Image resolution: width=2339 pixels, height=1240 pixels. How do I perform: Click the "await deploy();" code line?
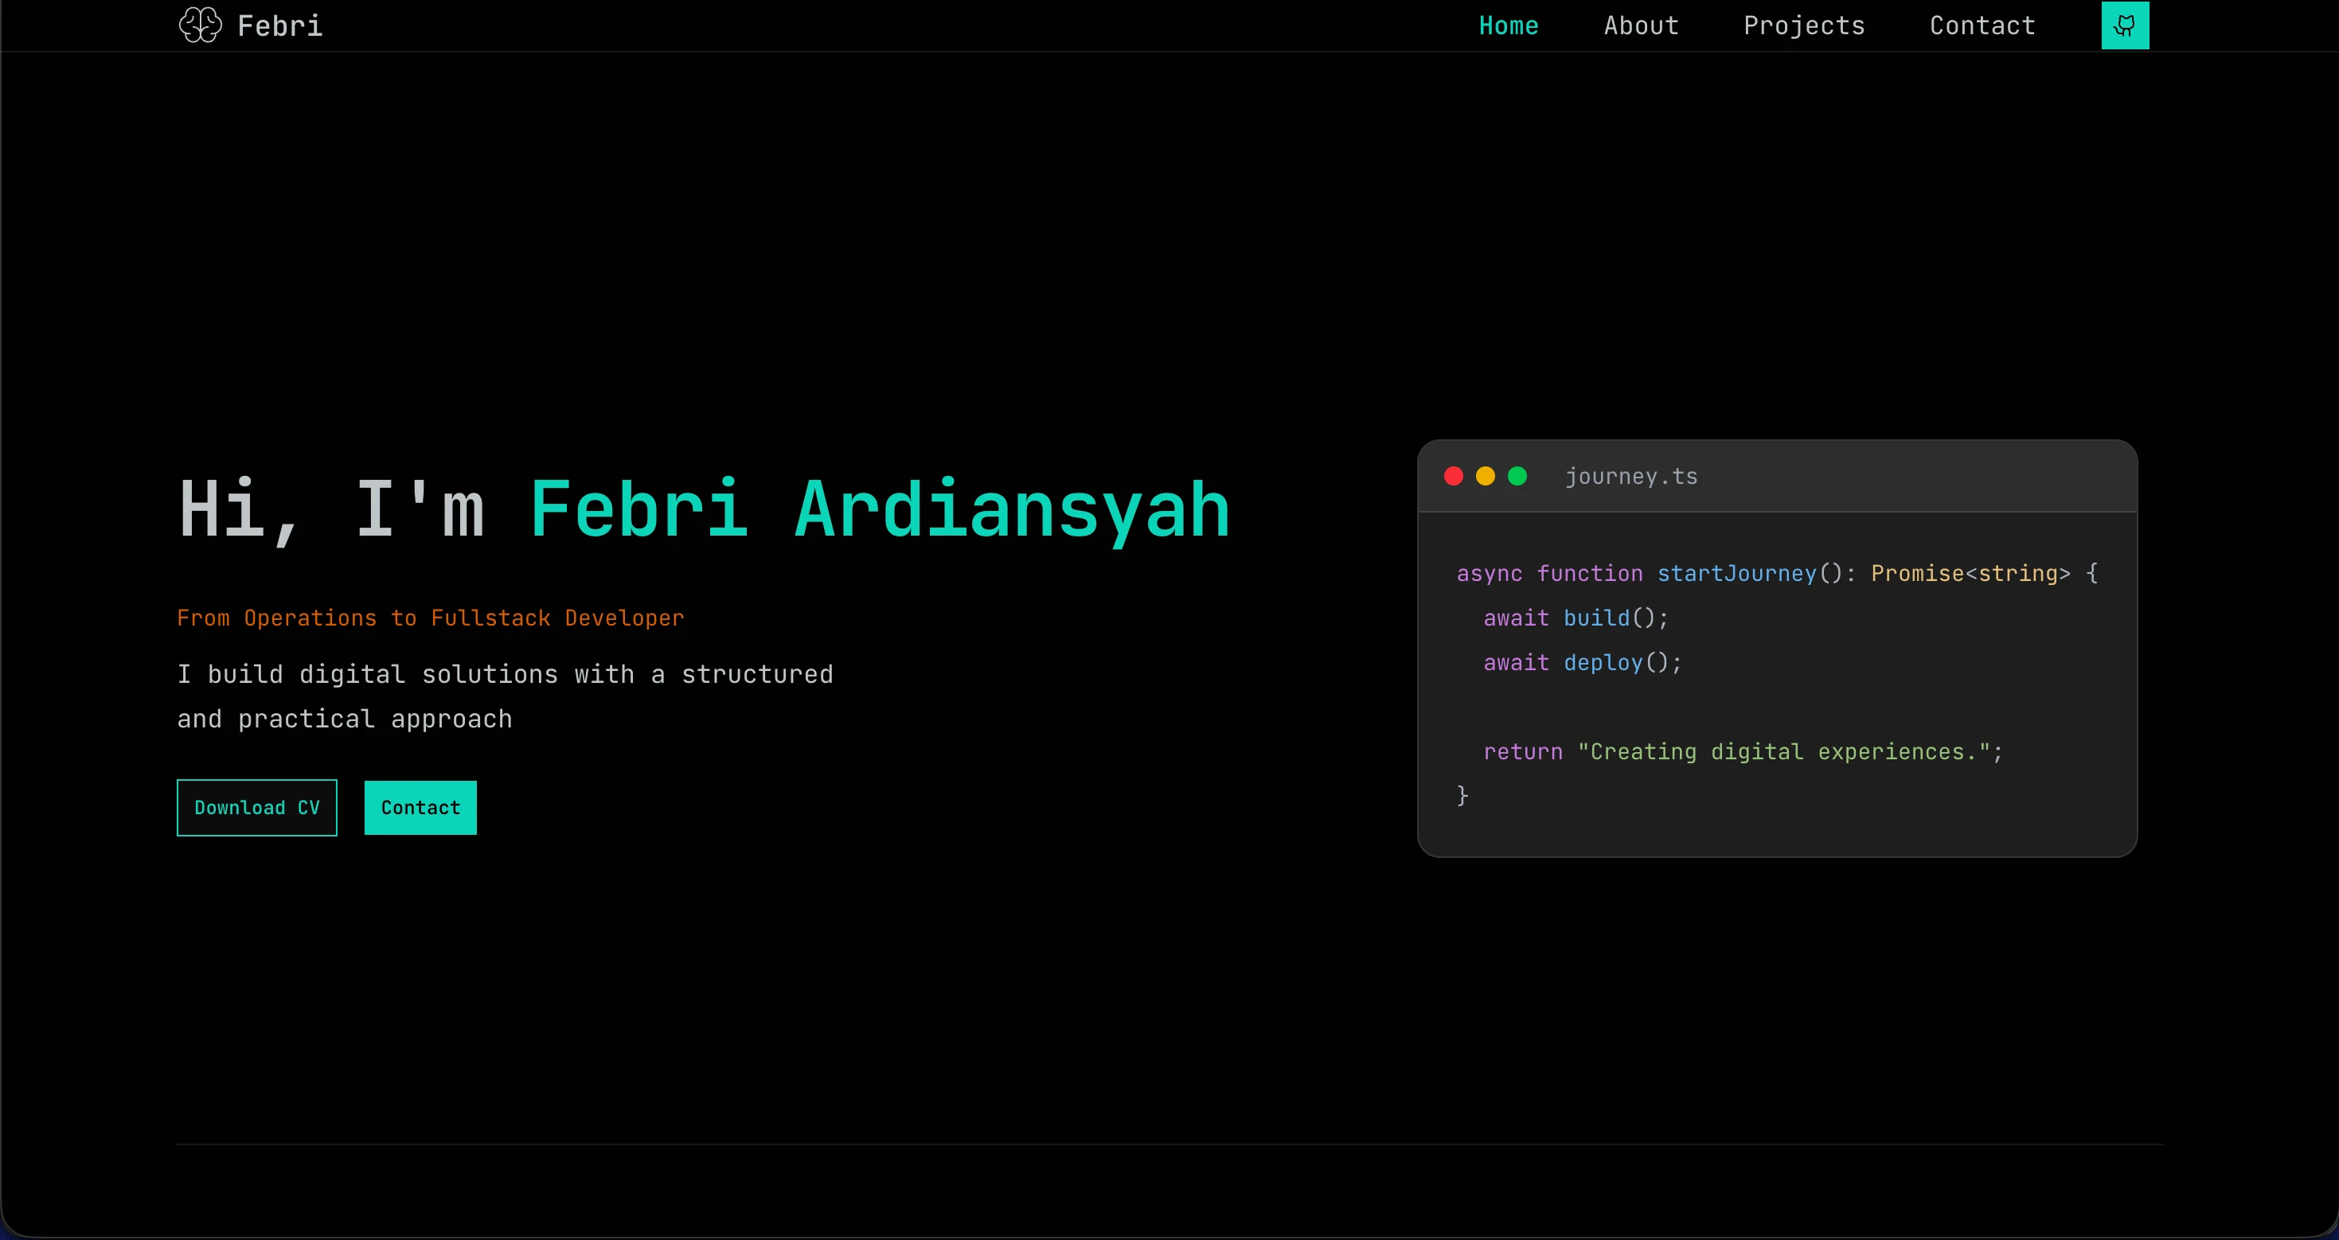1582,663
